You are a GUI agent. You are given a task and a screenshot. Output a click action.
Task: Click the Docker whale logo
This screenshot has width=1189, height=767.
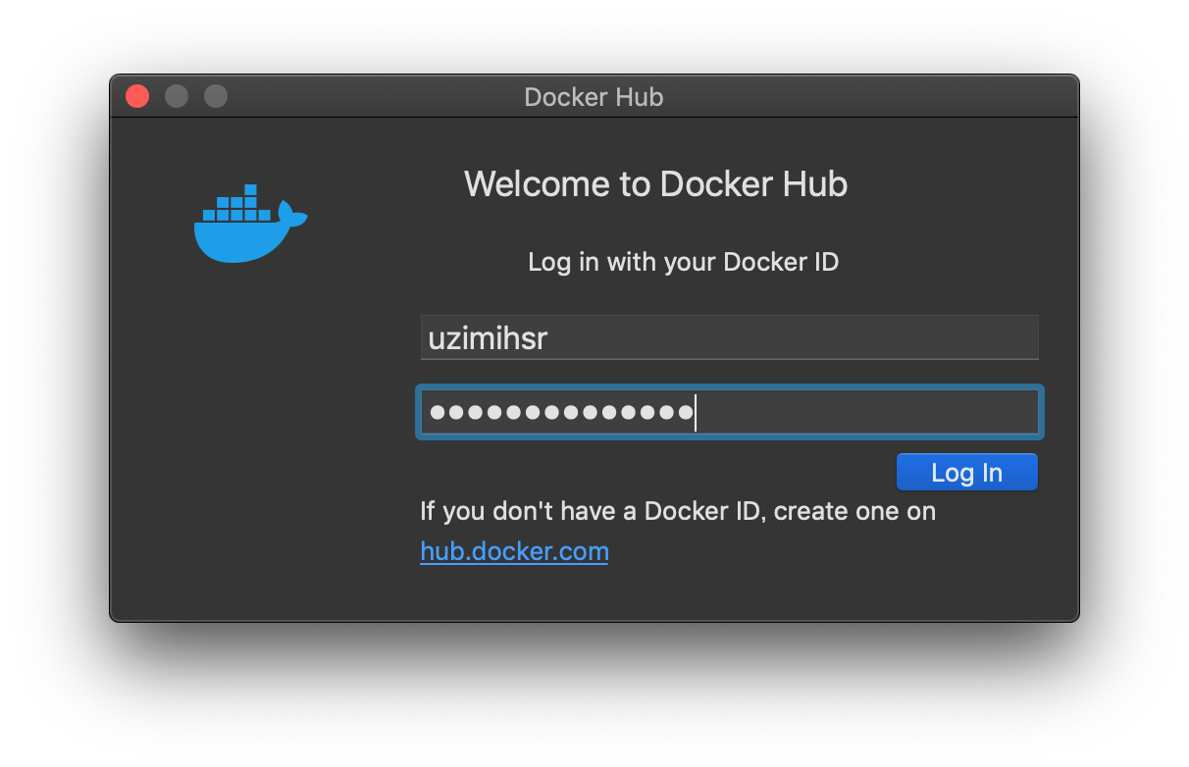point(250,224)
